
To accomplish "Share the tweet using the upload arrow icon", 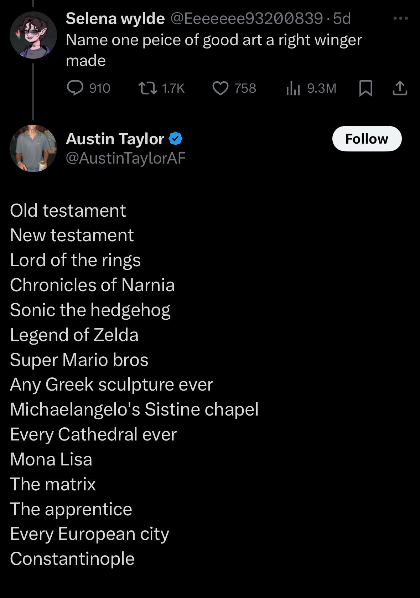I will 400,88.
